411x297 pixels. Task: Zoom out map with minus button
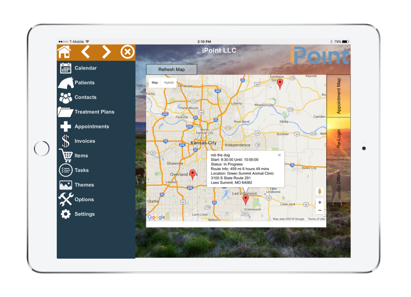click(x=320, y=210)
